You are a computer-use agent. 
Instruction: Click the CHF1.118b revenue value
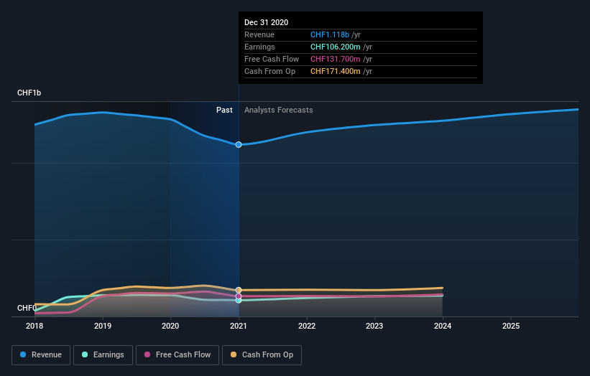(330, 34)
